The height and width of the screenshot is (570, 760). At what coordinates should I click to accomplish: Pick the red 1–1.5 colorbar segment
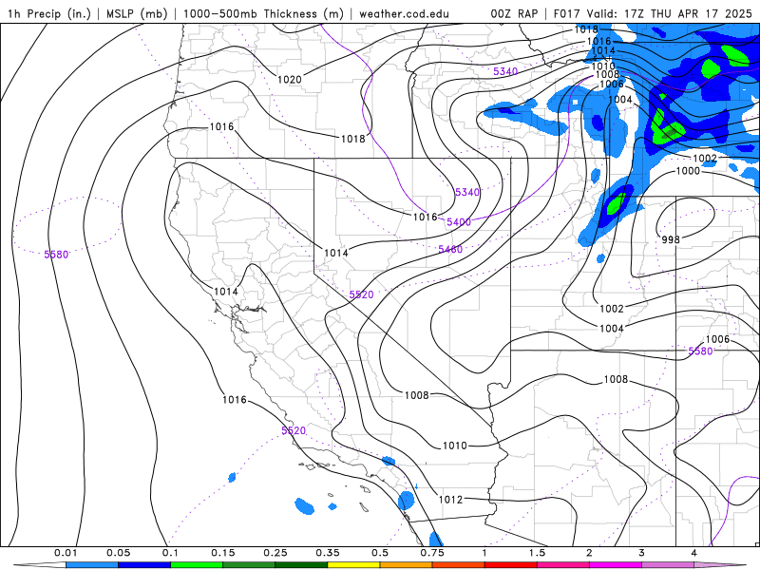511,565
